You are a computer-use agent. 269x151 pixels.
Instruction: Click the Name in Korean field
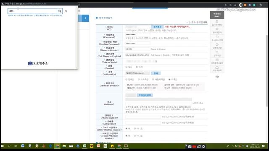pyautogui.click(x=138, y=49)
